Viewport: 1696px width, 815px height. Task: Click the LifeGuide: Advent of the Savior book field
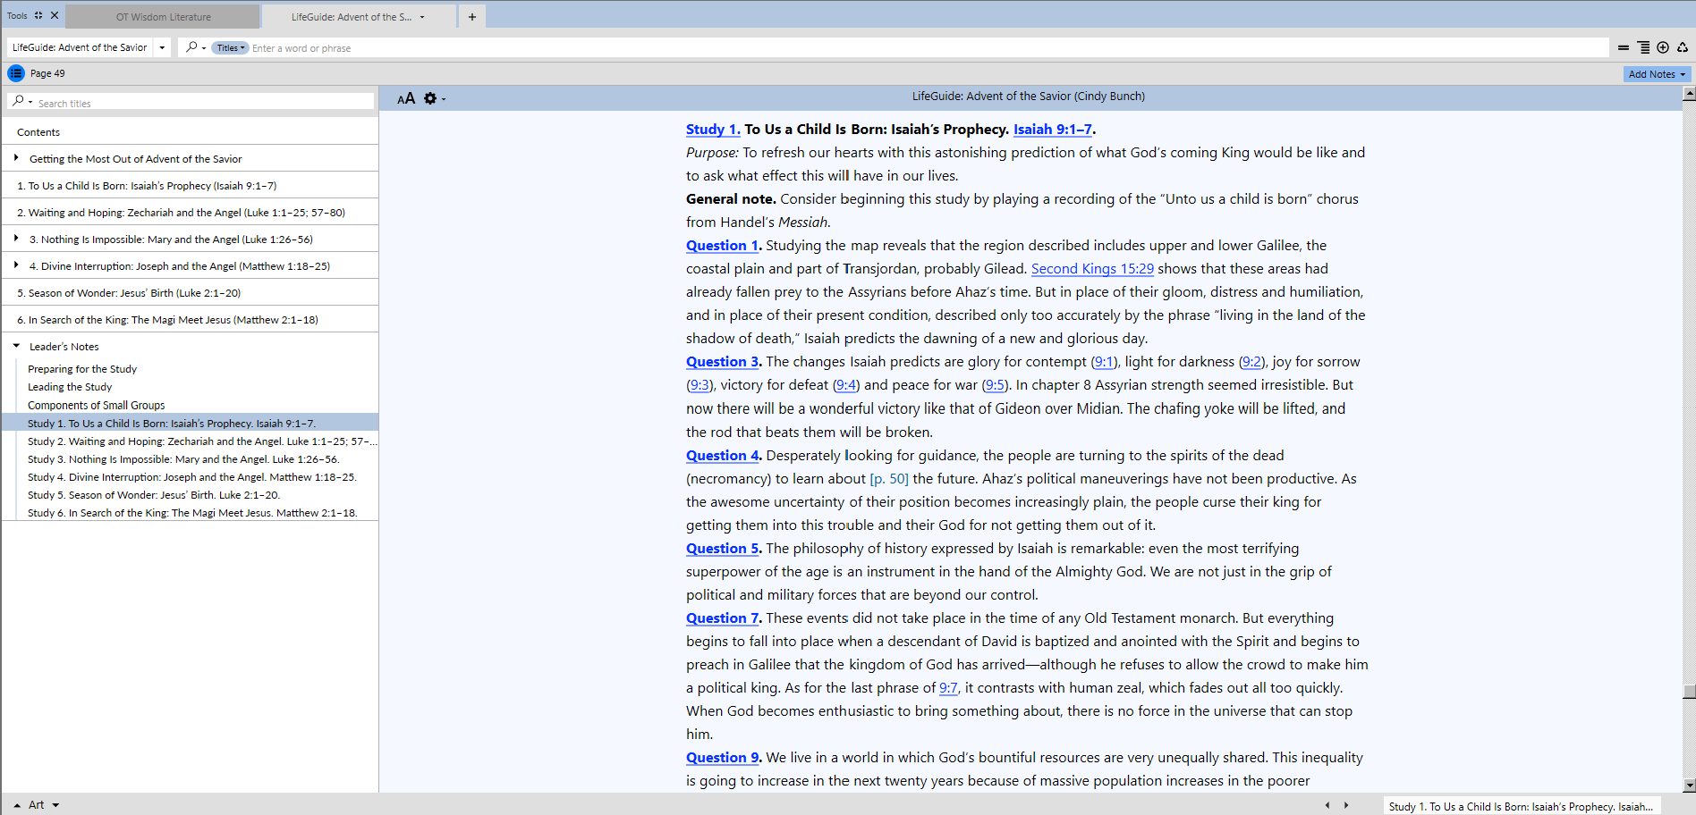click(x=80, y=47)
